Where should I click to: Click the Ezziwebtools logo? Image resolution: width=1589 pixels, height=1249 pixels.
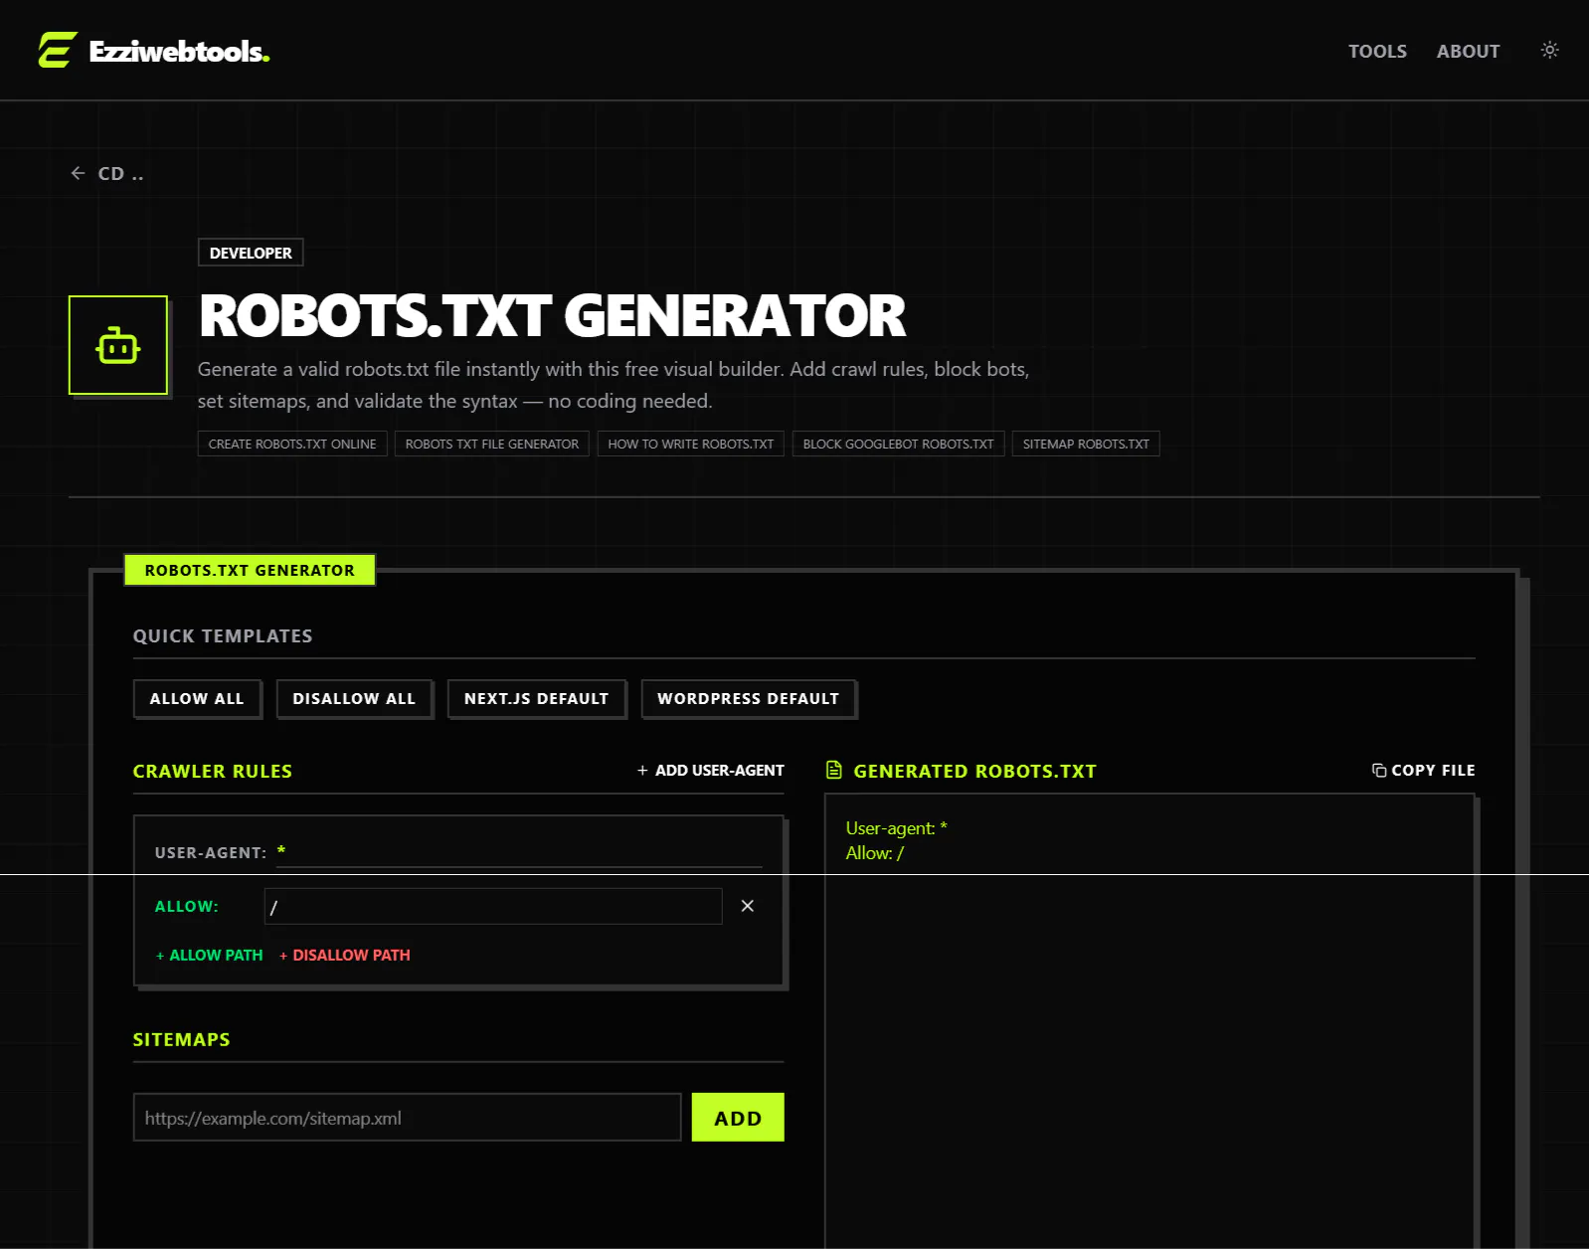154,51
